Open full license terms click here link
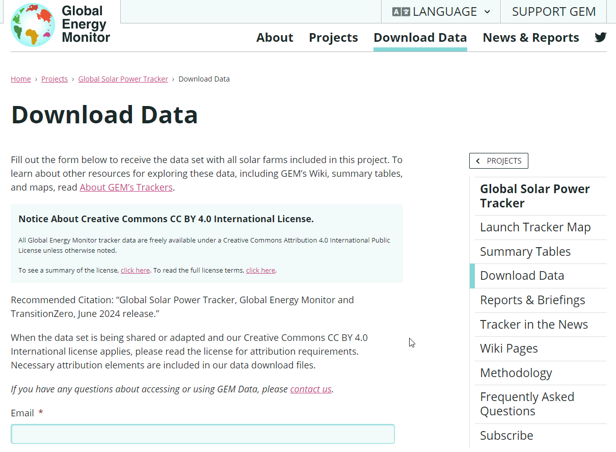The image size is (616, 452). pyautogui.click(x=260, y=271)
